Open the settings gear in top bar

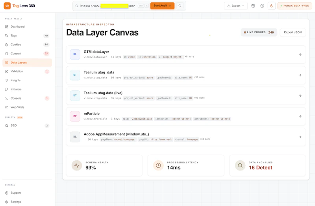[253, 6]
